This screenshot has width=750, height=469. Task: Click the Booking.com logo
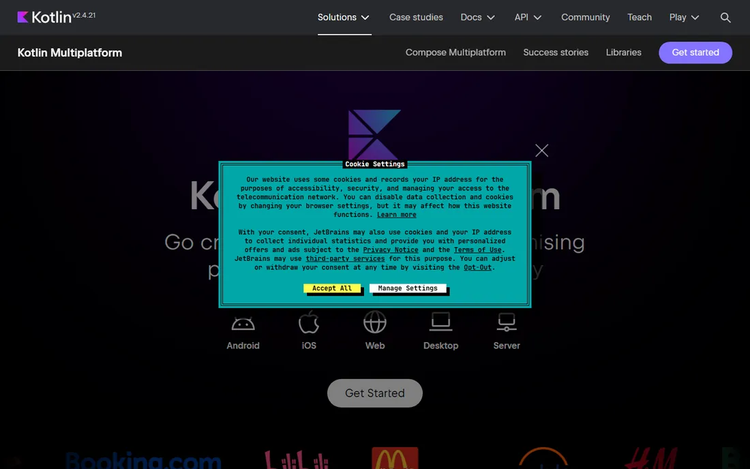(x=143, y=460)
